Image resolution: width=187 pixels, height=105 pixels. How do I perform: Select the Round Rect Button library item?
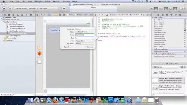[x=168, y=80]
